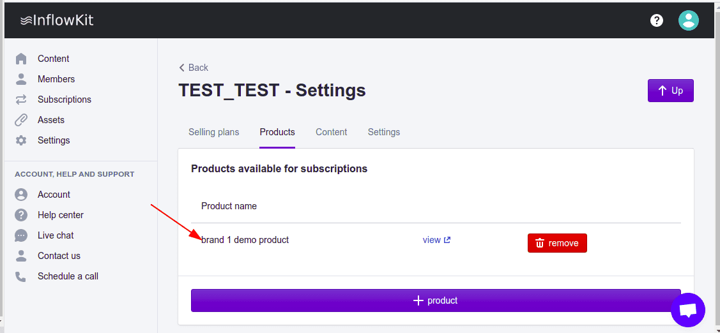Image resolution: width=720 pixels, height=333 pixels.
Task: Click the Live chat speech bubble icon
Action: point(21,235)
